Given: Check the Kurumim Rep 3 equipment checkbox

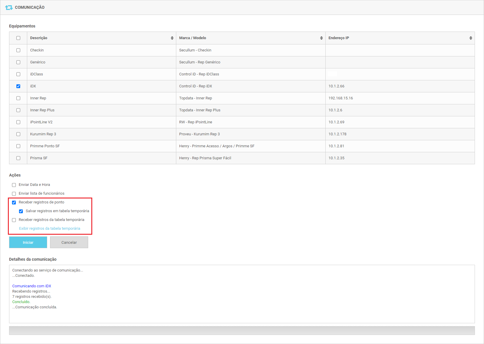Looking at the screenshot, I should pyautogui.click(x=18, y=134).
